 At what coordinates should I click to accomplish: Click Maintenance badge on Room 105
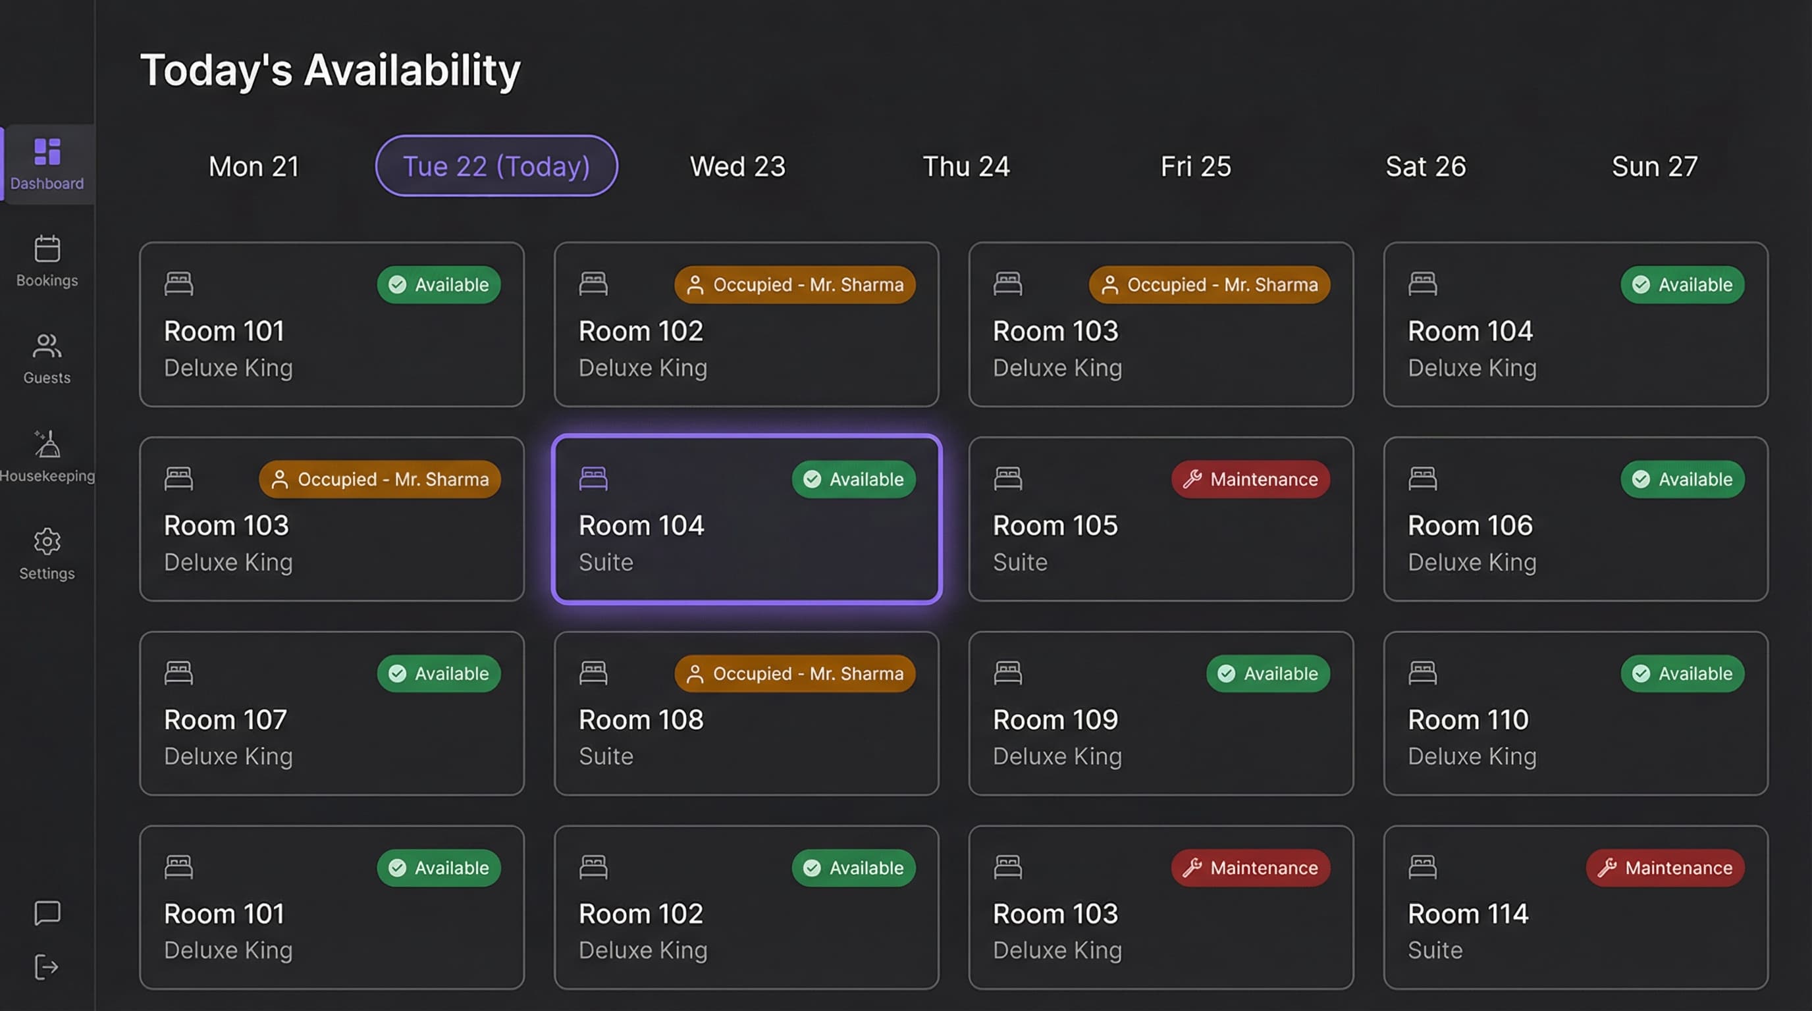[1250, 479]
